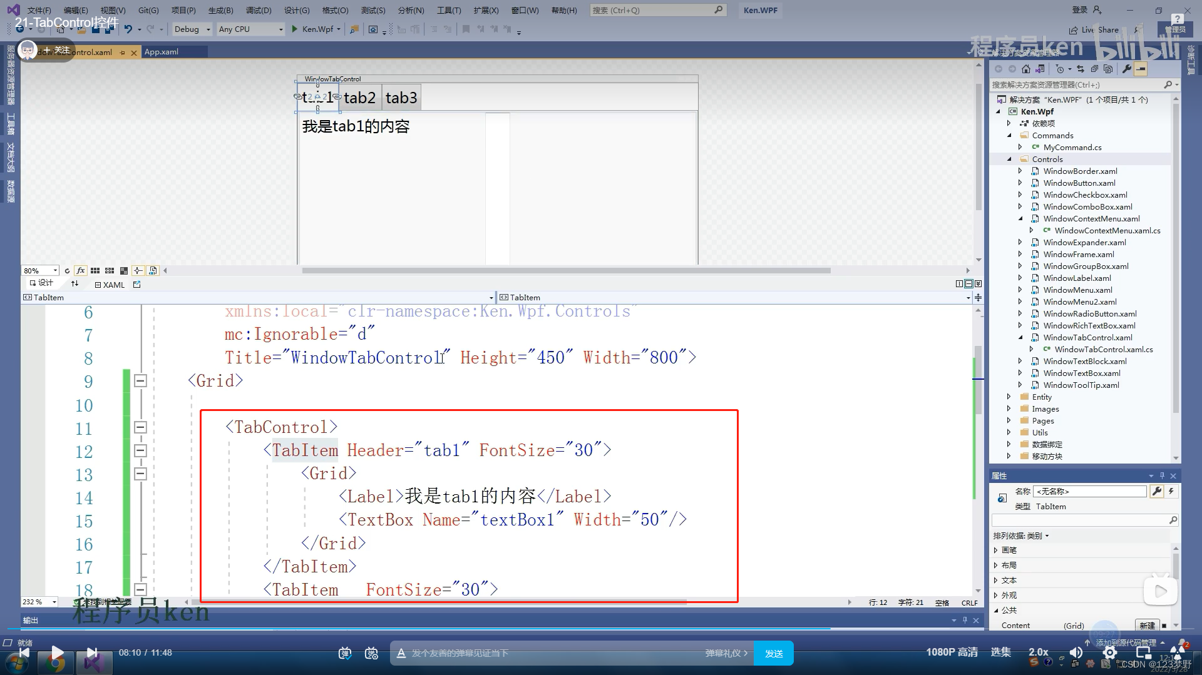
Task: Toggle the Preview Selected Items icon
Action: (1141, 69)
